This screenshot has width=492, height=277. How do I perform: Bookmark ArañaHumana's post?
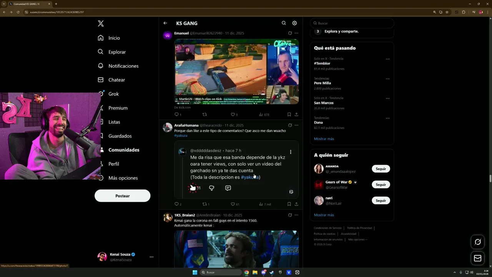click(289, 204)
